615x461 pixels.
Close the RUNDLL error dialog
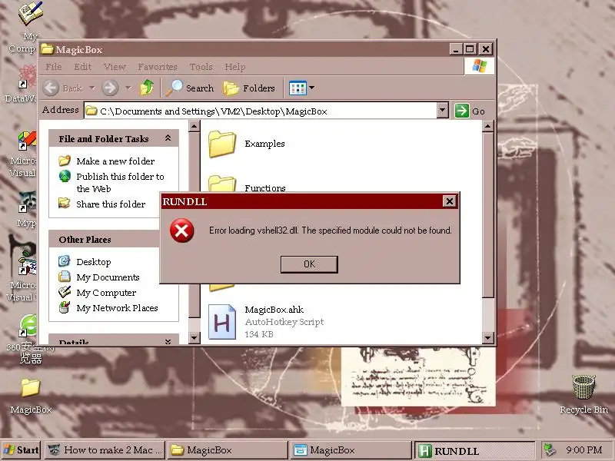point(450,201)
